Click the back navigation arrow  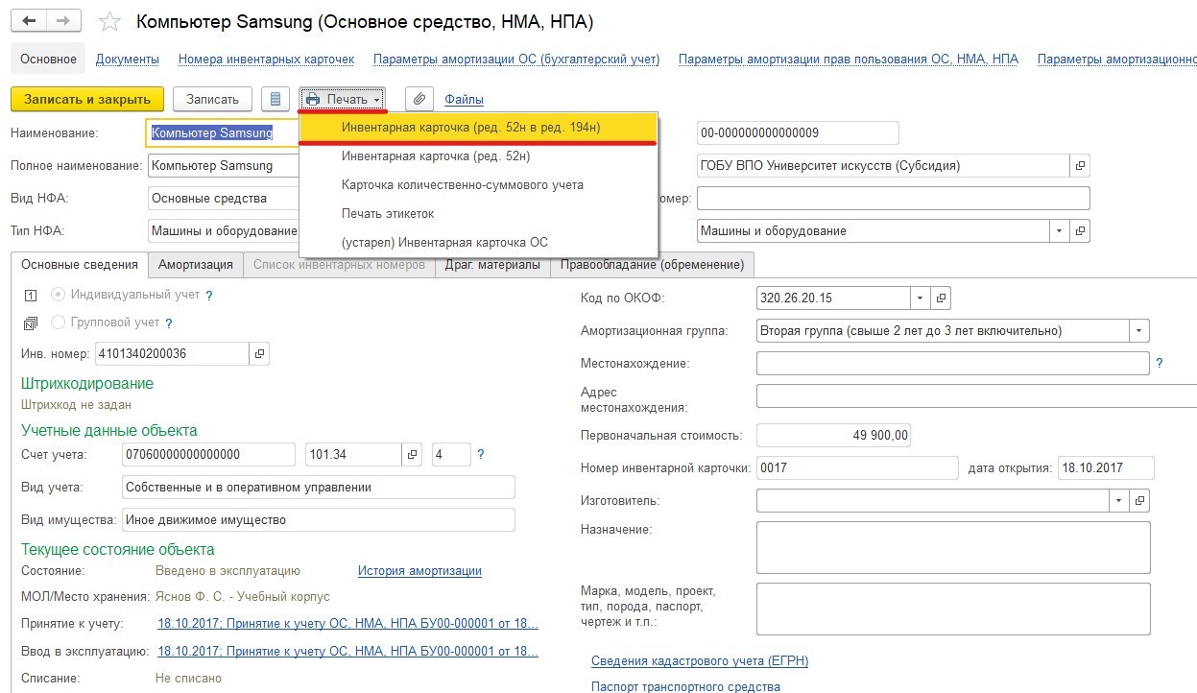(x=30, y=20)
